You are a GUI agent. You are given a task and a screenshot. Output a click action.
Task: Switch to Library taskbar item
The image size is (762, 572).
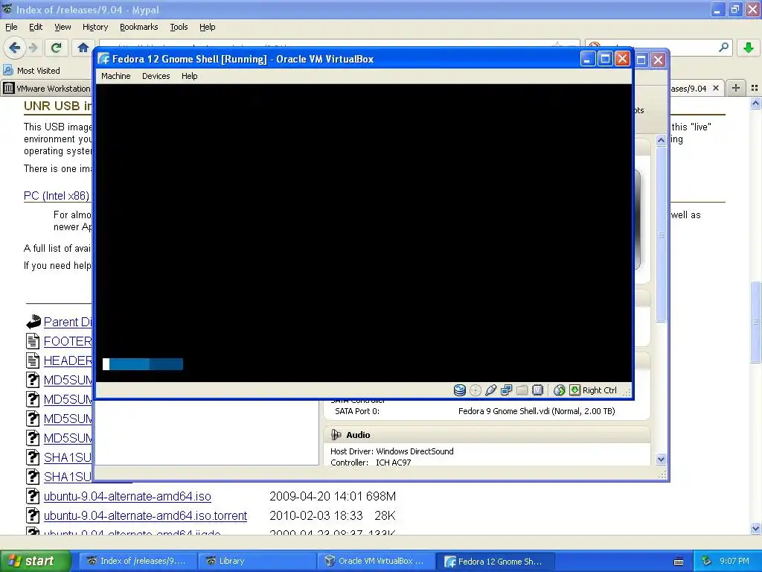[257, 561]
